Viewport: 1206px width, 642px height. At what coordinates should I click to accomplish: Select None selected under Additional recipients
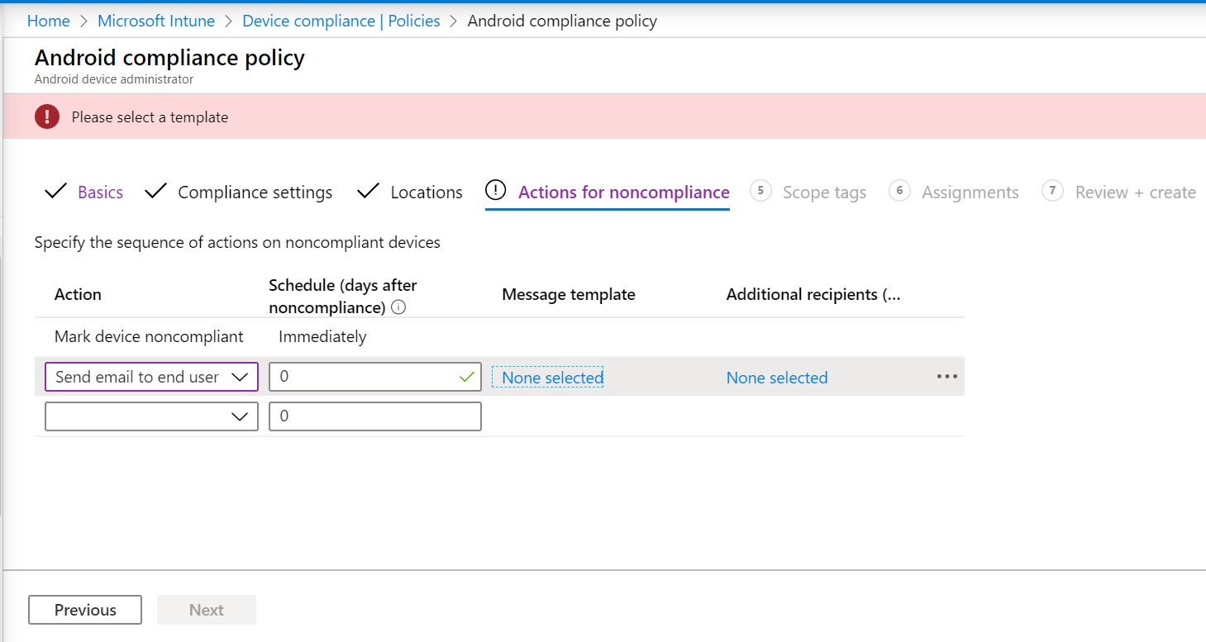[776, 377]
